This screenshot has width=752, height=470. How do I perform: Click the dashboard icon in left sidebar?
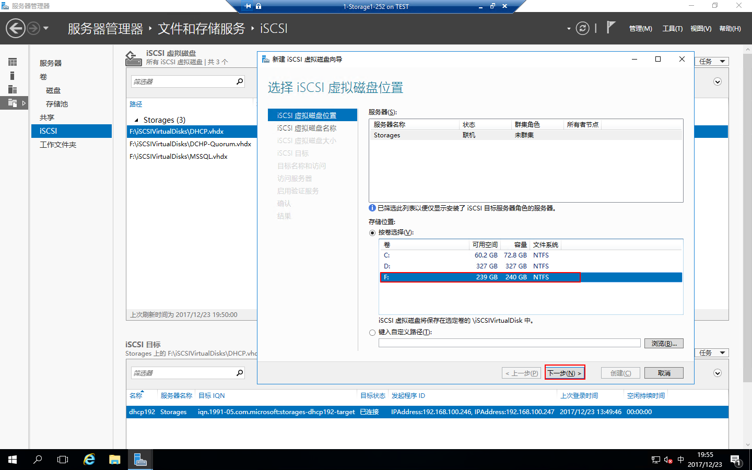[x=13, y=62]
